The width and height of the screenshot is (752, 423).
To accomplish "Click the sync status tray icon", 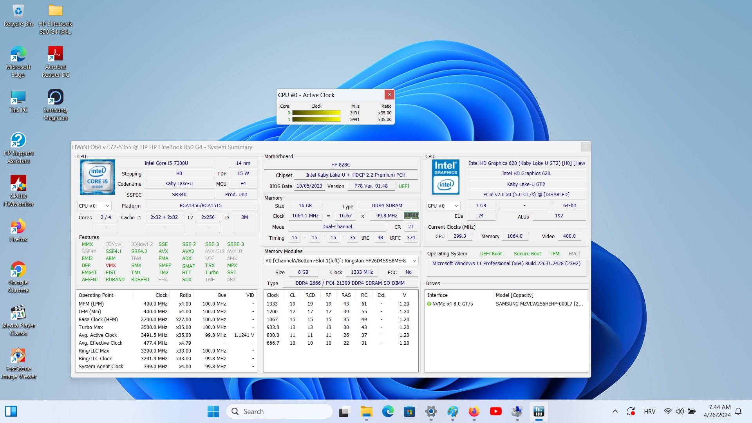I will point(631,411).
